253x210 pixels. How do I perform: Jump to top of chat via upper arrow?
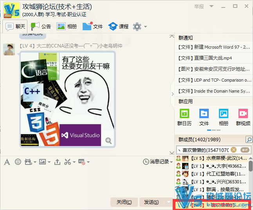(x=172, y=37)
